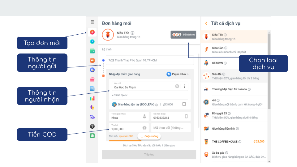Select the Xe ba gác service
Screen dimensions: 297x167
234,155
